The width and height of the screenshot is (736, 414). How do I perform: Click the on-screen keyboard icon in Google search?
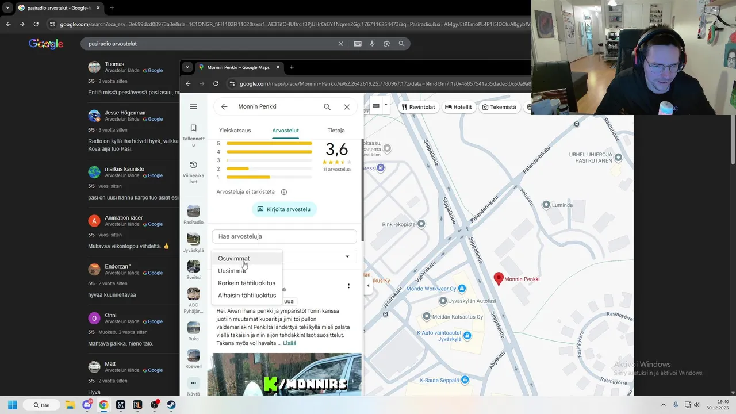[357, 44]
